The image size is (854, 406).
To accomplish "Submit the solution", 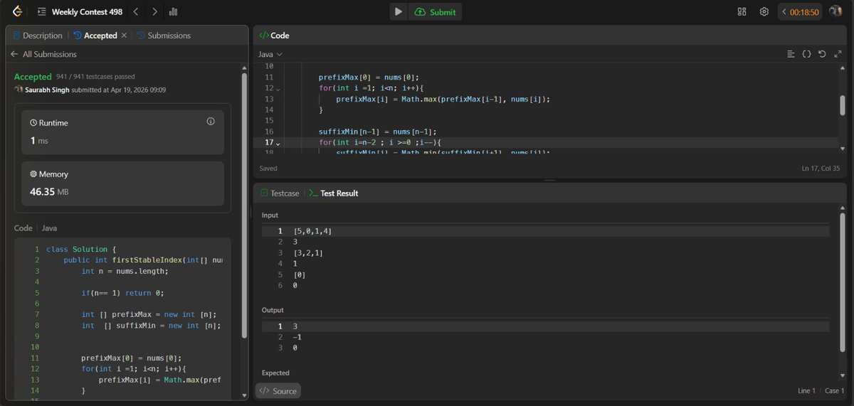I will pos(435,11).
